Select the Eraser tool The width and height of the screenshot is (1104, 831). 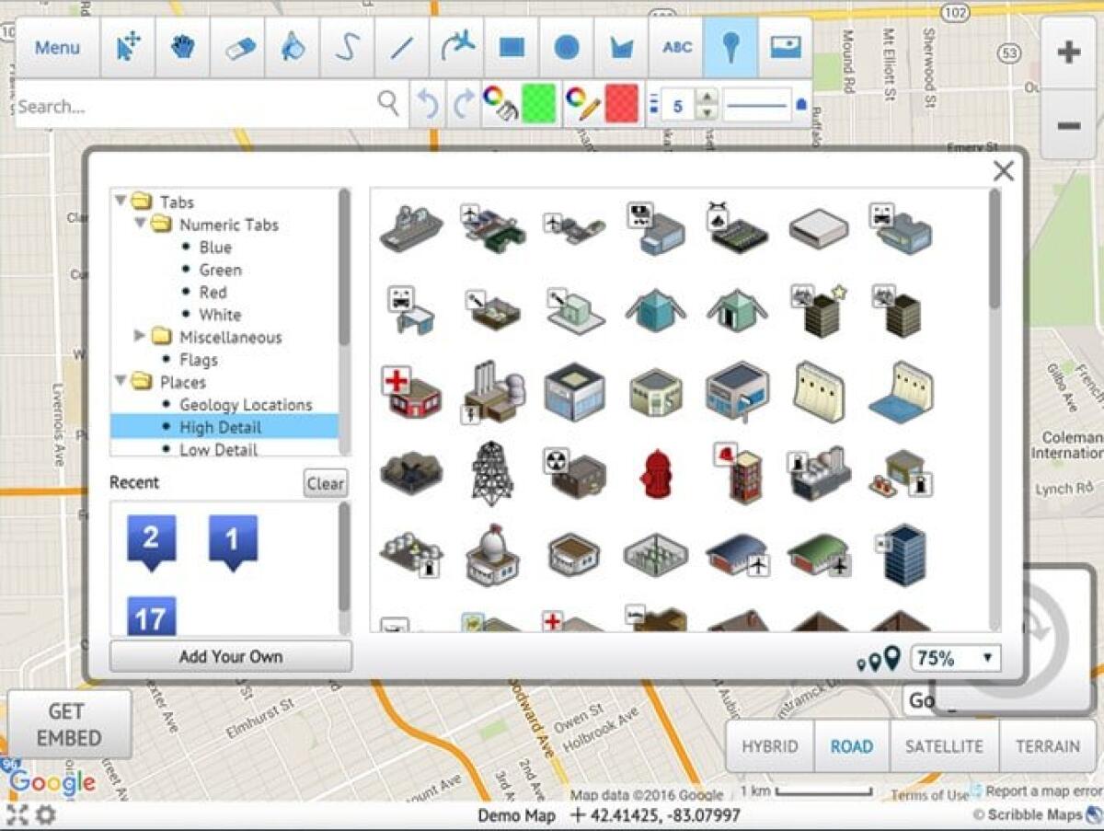(237, 46)
